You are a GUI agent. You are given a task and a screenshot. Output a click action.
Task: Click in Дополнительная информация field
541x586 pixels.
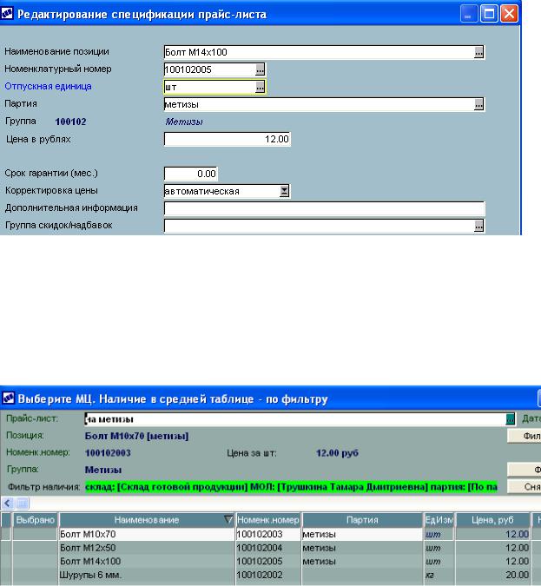(x=325, y=208)
